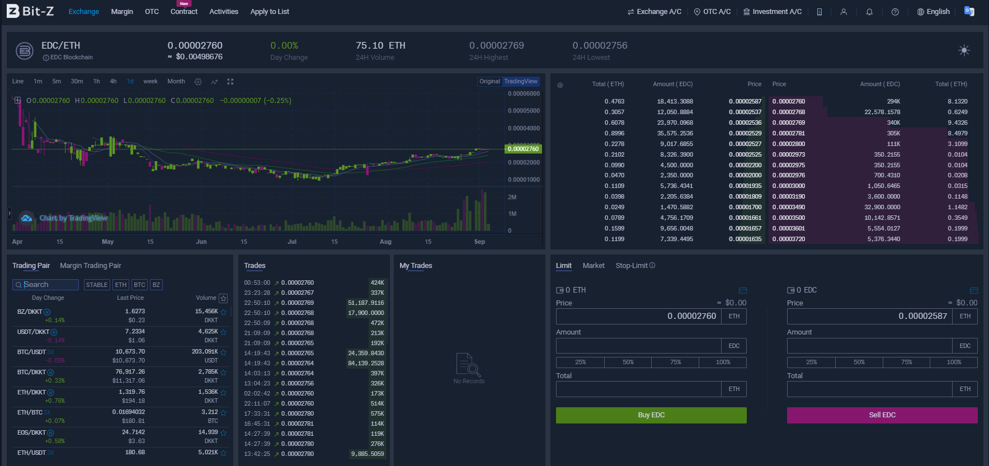Open the user account profile icon

(844, 12)
